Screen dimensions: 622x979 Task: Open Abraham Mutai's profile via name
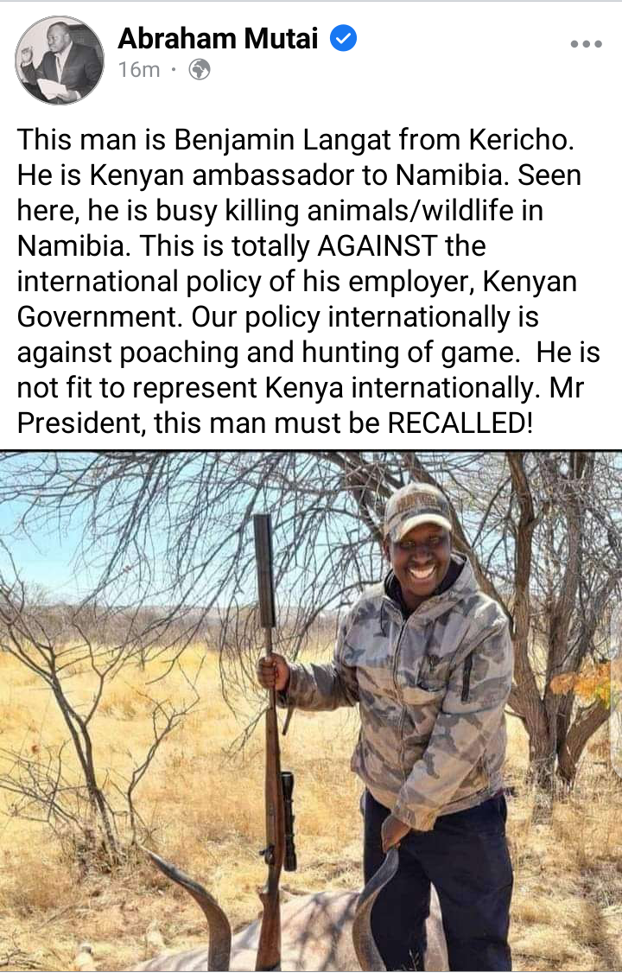(x=218, y=39)
